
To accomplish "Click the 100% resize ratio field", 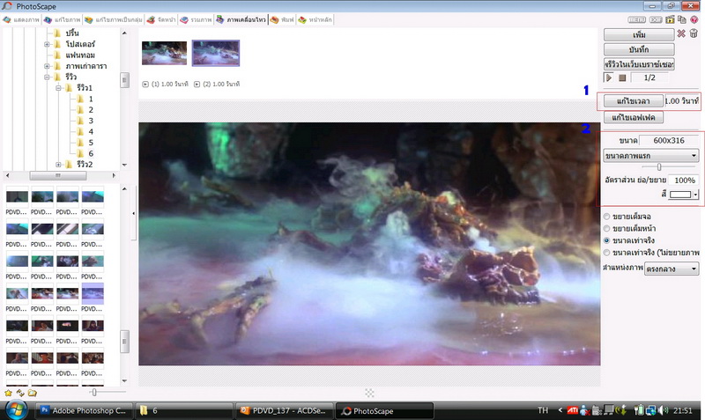I will tap(684, 181).
